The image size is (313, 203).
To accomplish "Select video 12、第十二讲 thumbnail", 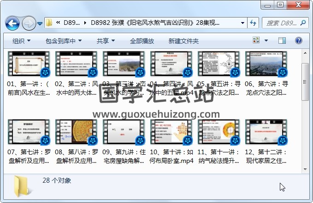I will [x=266, y=132].
